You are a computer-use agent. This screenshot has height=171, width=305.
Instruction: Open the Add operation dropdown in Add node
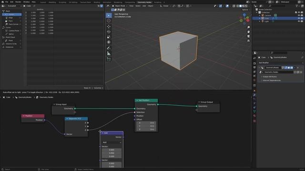pyautogui.click(x=112, y=142)
